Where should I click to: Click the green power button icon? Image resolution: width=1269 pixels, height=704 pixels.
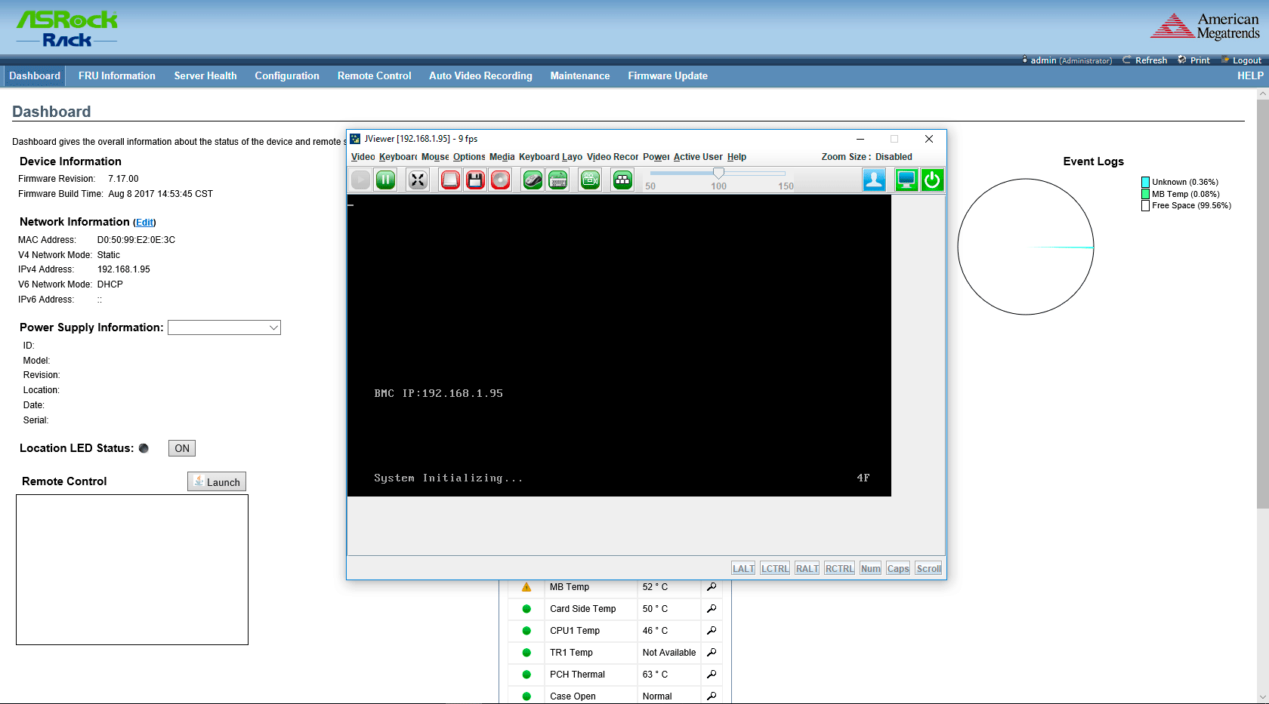932,180
